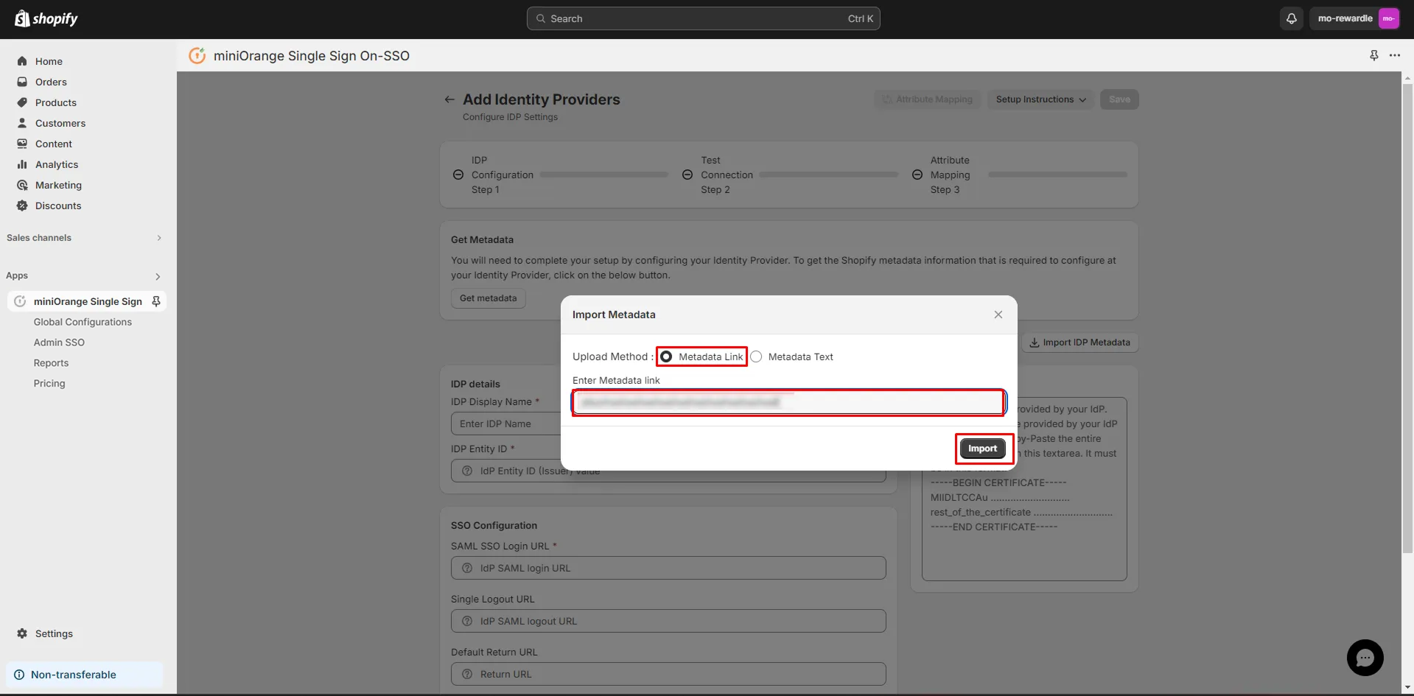Expand the Sales channels section
1414x696 pixels.
158,237
